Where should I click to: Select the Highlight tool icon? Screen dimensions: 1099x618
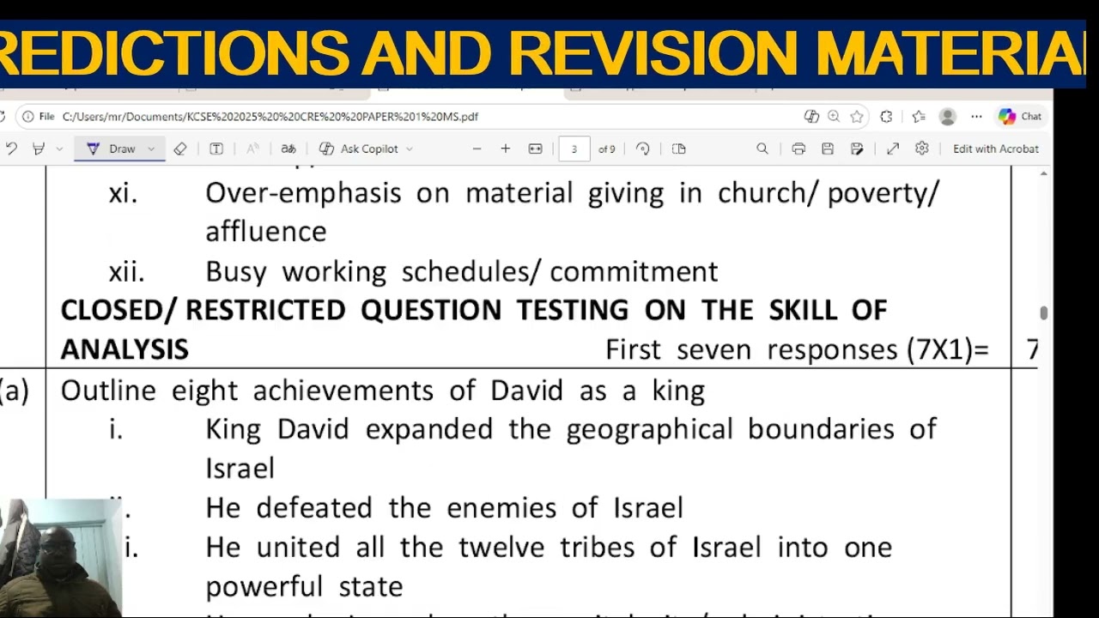click(x=39, y=148)
